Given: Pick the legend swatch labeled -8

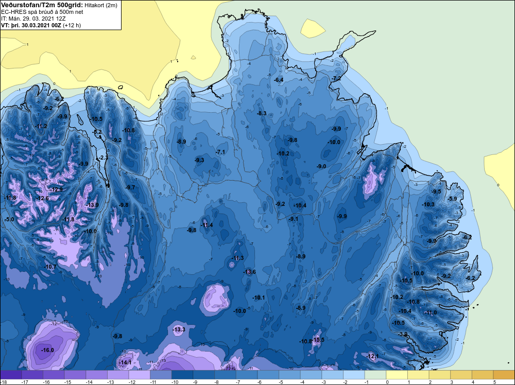Looking at the screenshot, I should coord(226,375).
